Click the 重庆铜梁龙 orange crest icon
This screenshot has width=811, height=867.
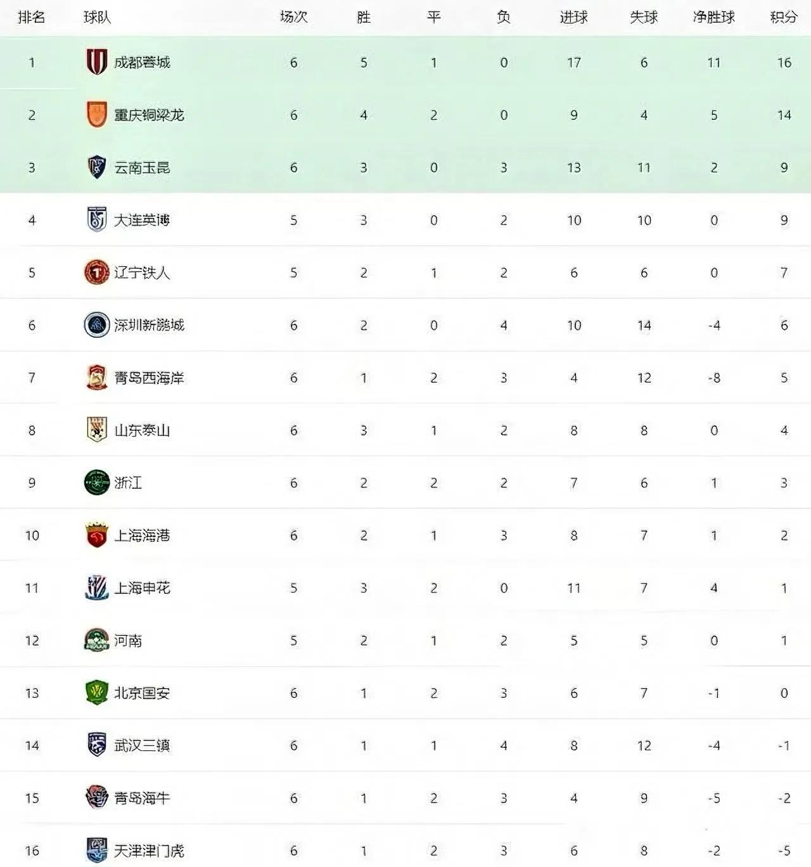coord(96,115)
